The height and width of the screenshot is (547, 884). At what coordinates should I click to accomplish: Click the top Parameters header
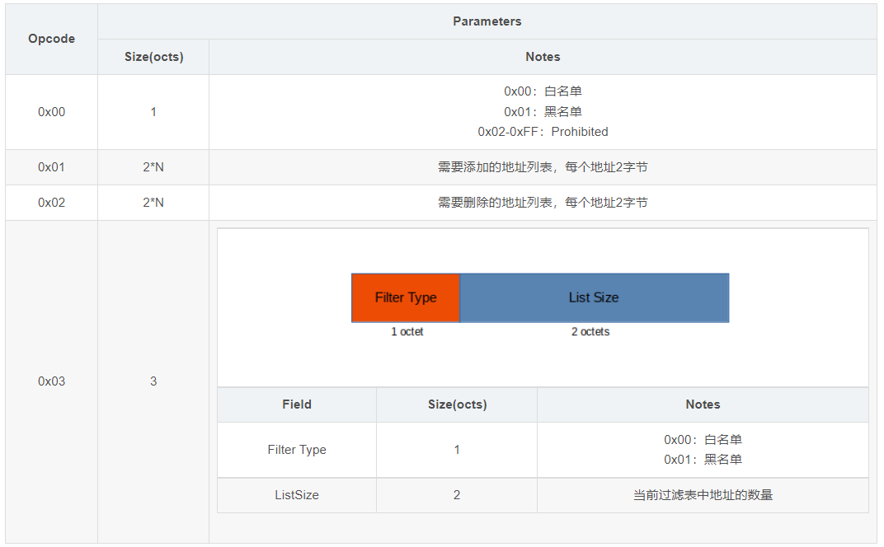tap(487, 21)
